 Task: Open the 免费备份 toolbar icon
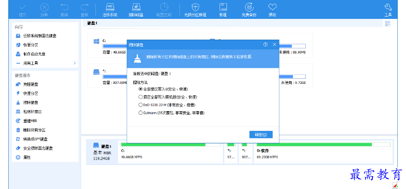249,7
